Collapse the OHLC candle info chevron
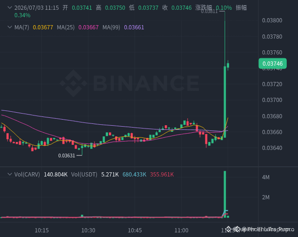The width and height of the screenshot is (298, 237). pyautogui.click(x=9, y=7)
